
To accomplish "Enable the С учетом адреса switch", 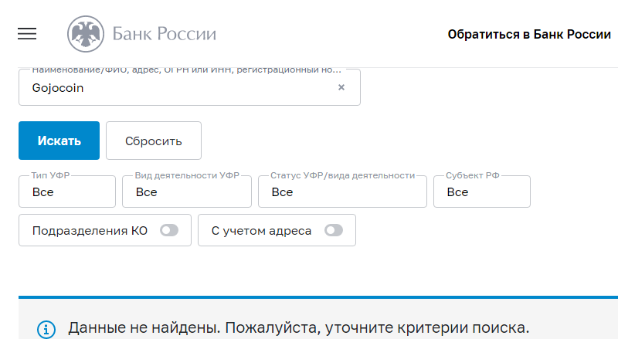I will (x=334, y=230).
